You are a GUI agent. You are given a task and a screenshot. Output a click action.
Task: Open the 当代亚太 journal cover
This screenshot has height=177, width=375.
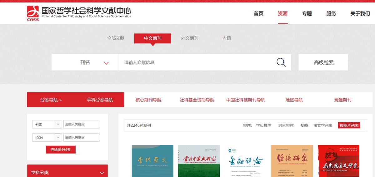[152, 161]
